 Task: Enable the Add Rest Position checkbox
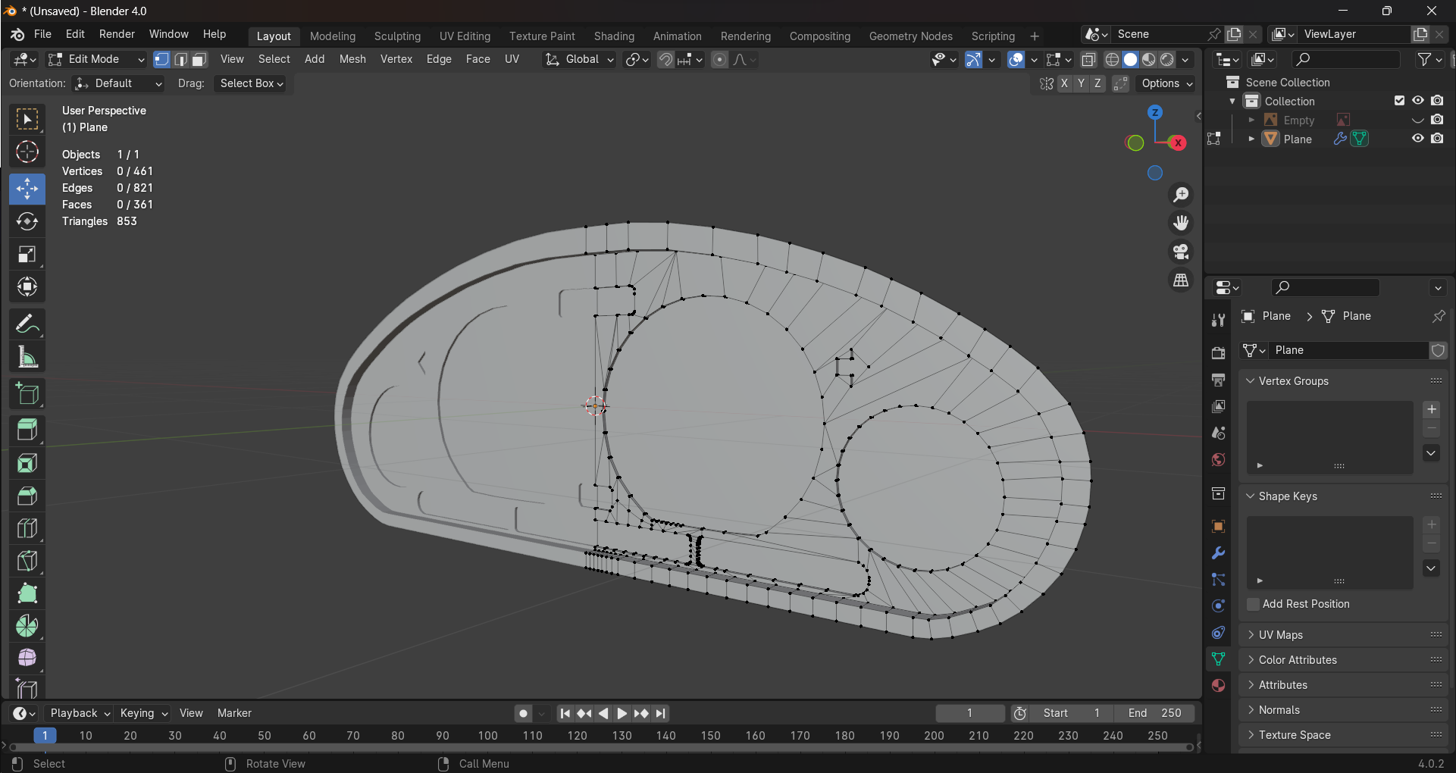coord(1254,604)
